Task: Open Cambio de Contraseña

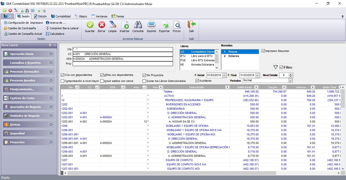Action: point(20,28)
